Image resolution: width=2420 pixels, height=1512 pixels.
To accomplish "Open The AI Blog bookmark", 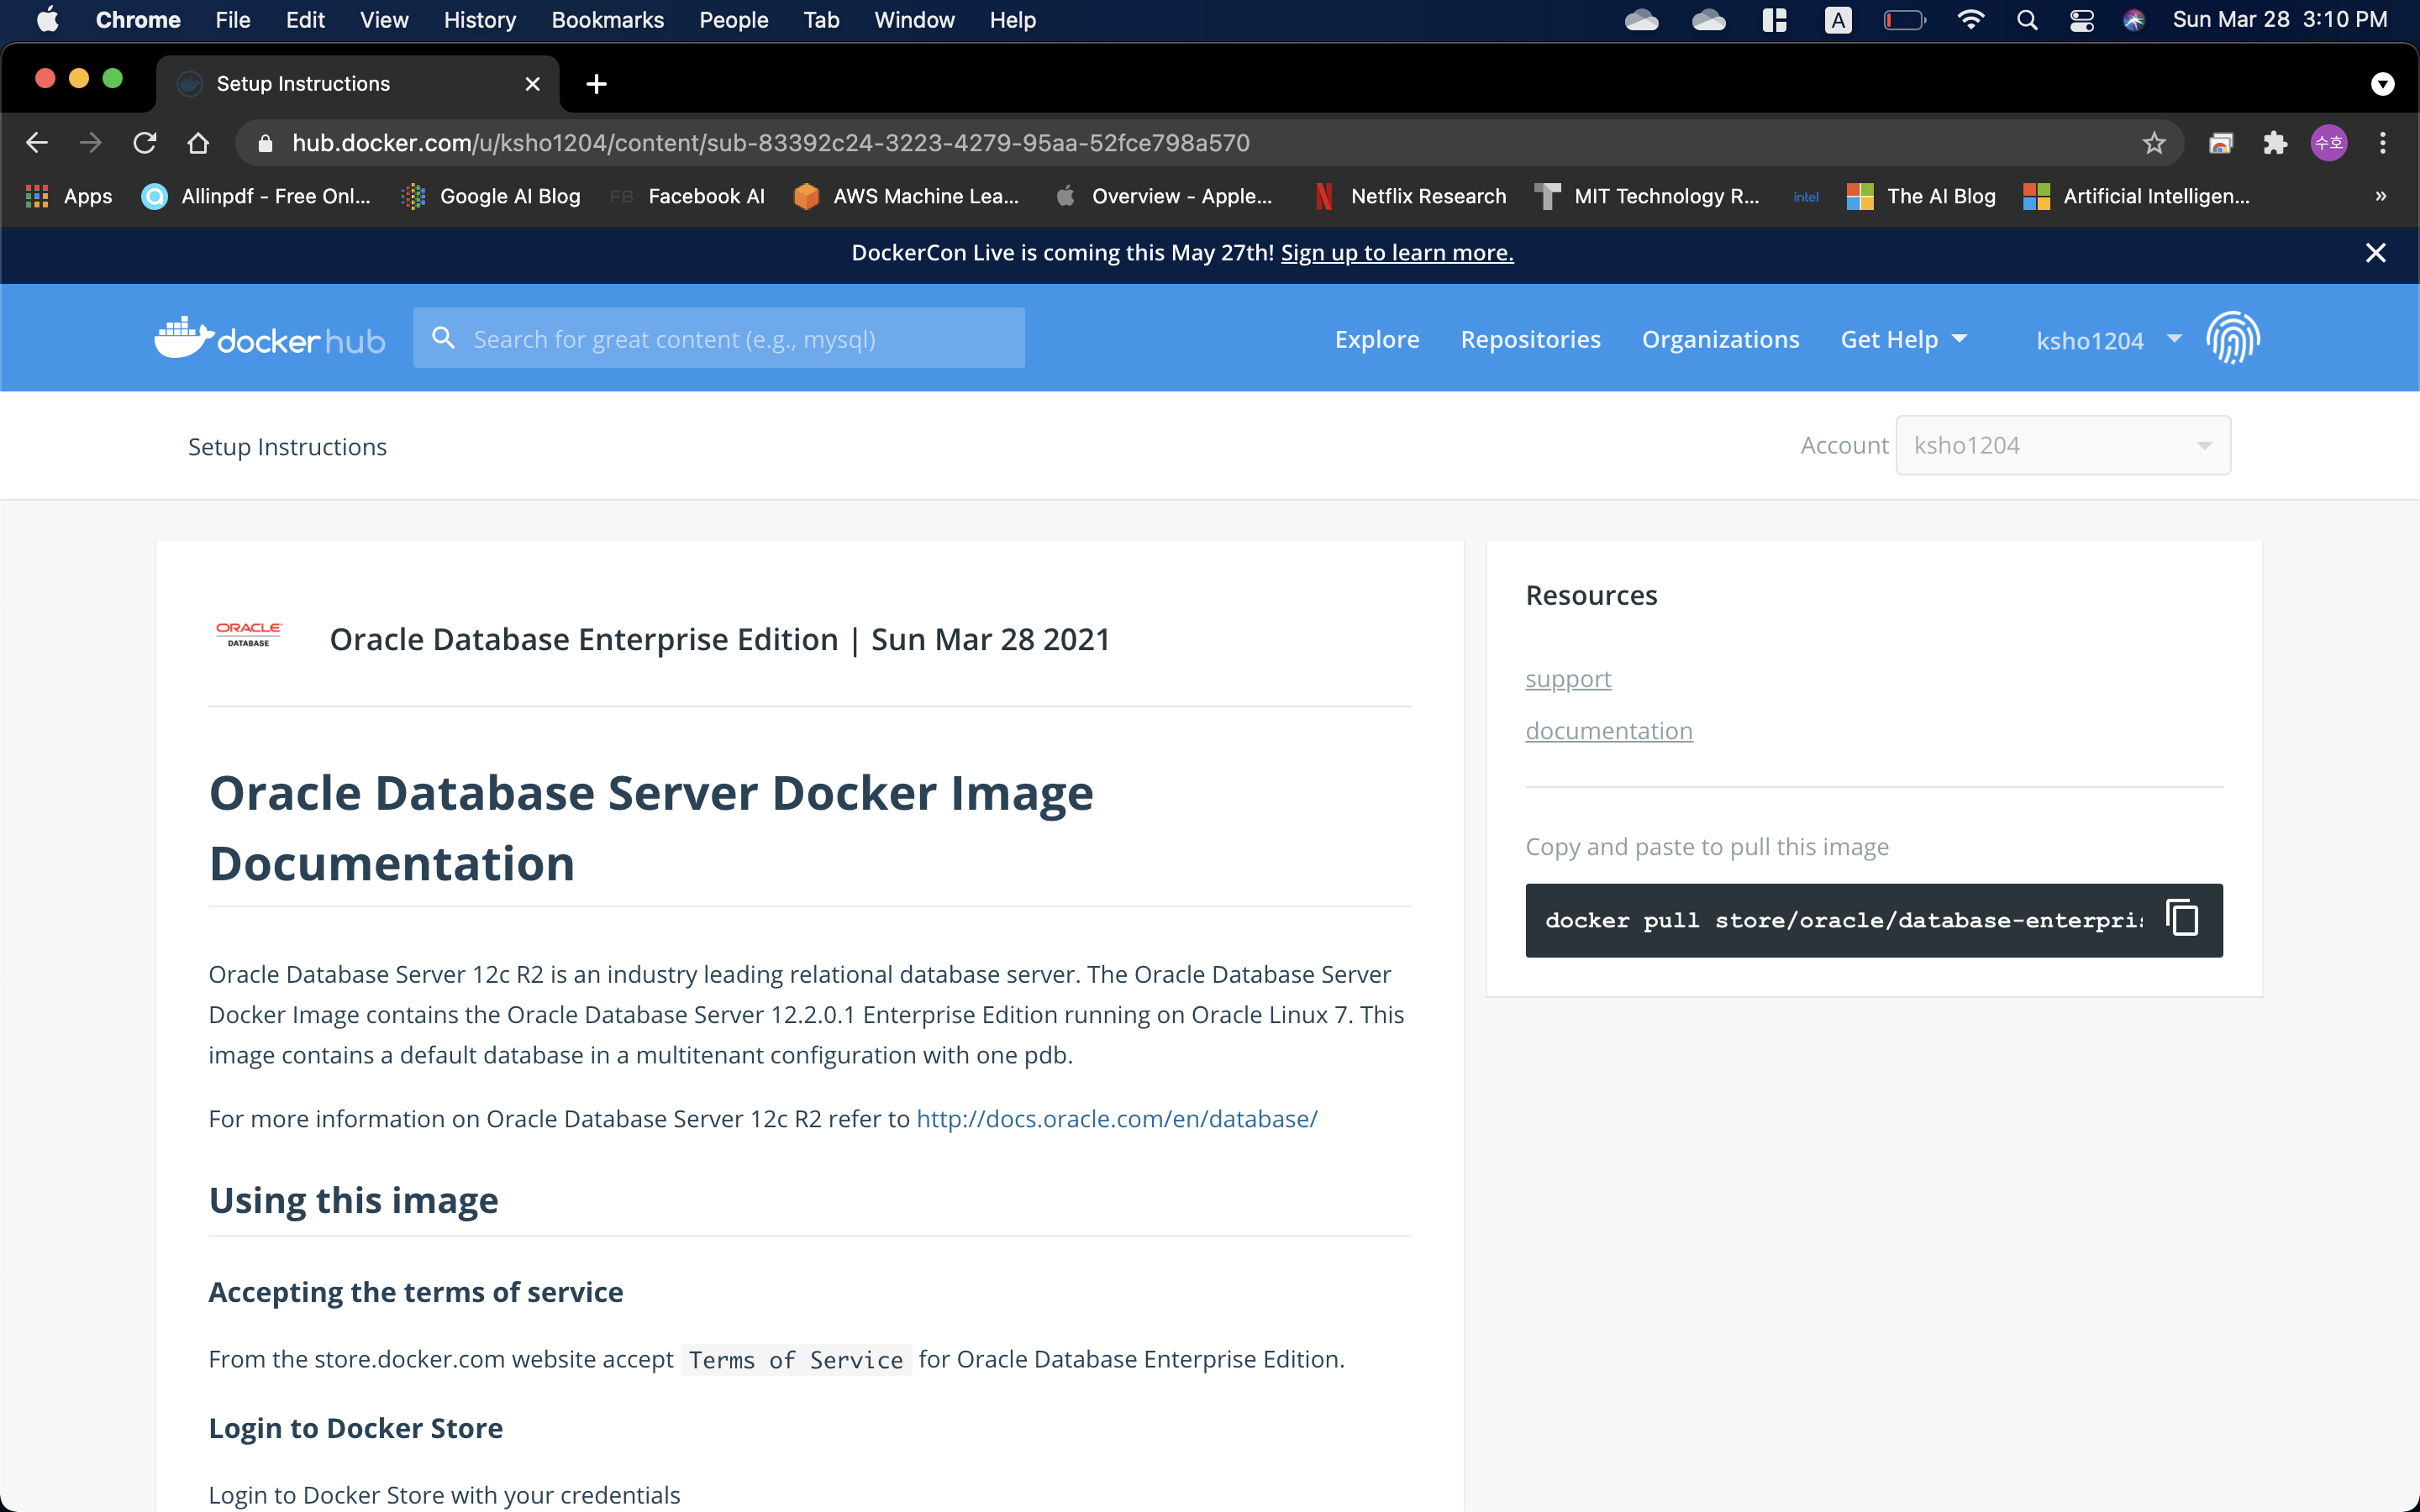I will pos(1921,196).
